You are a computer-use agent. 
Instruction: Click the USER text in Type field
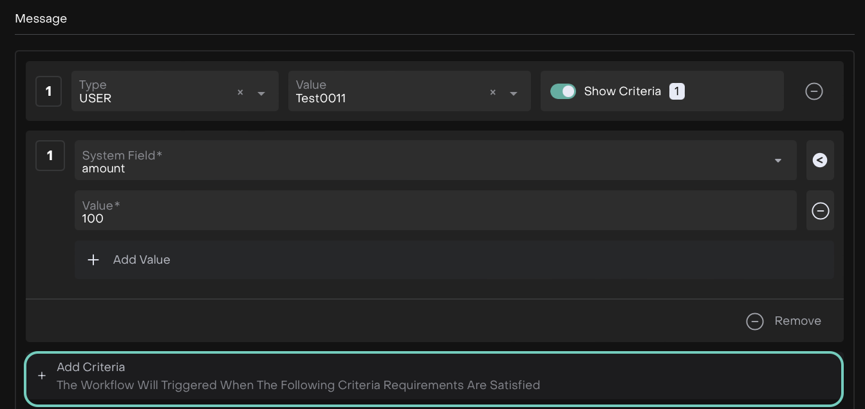point(95,98)
